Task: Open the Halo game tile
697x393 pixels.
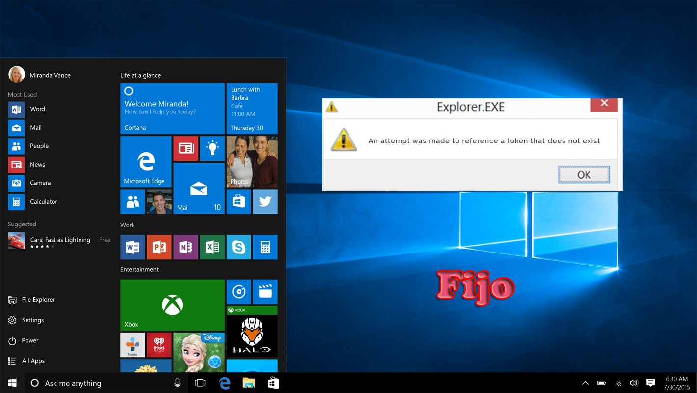Action: pyautogui.click(x=252, y=332)
